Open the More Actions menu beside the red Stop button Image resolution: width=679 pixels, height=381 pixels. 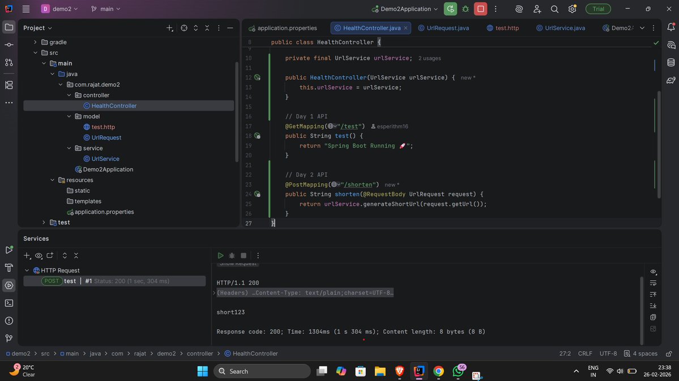point(496,8)
